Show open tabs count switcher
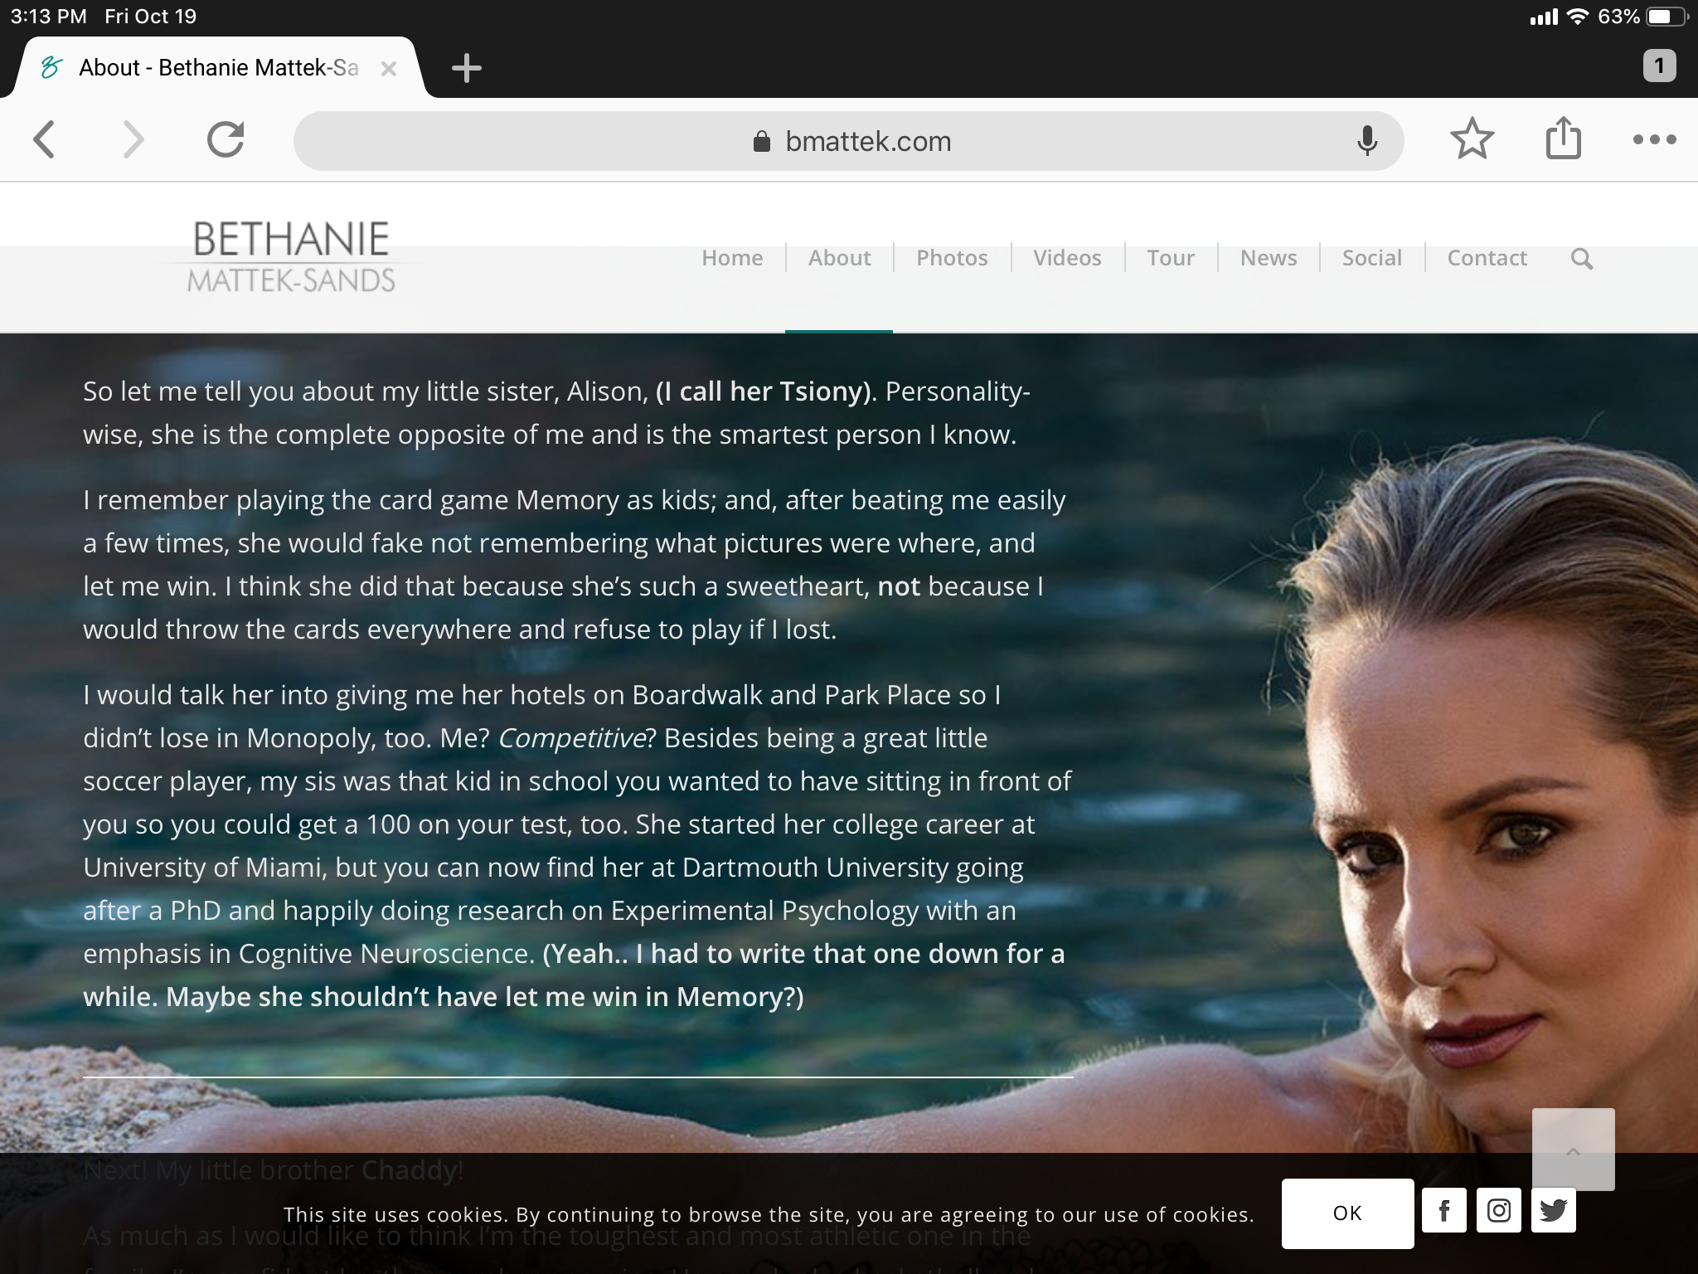Viewport: 1698px width, 1274px height. 1659,66
